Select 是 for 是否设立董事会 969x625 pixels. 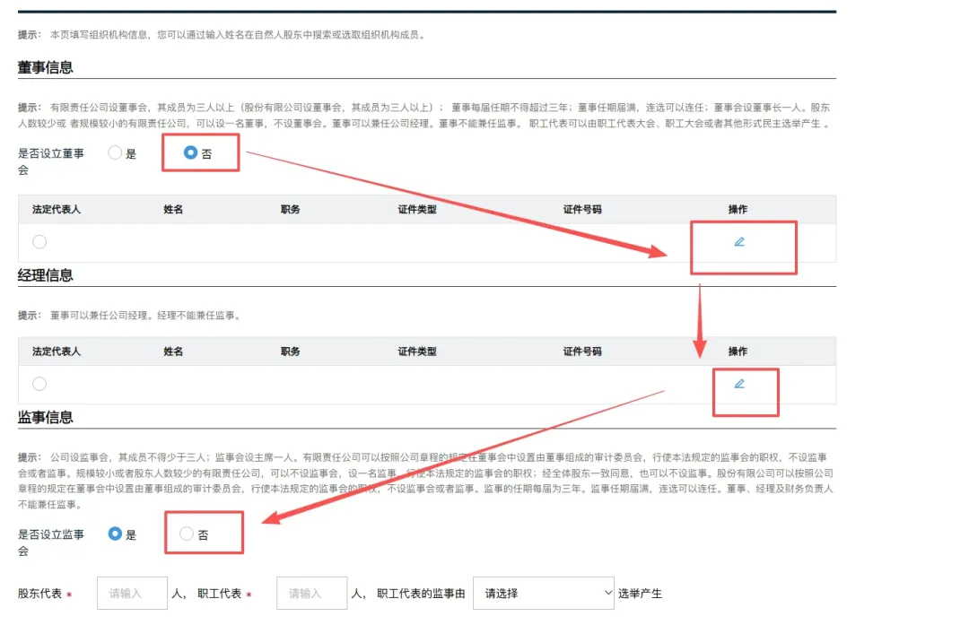click(x=115, y=152)
